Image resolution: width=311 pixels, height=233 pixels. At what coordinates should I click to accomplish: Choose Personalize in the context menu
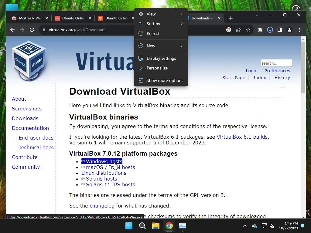point(161,68)
